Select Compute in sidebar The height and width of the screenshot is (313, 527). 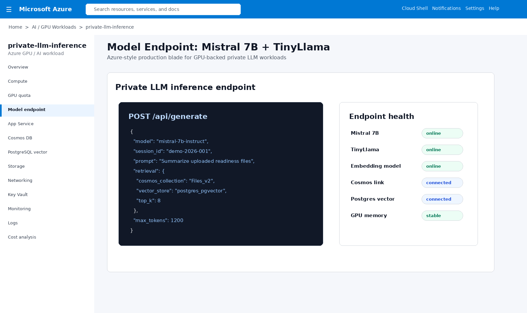pyautogui.click(x=47, y=81)
